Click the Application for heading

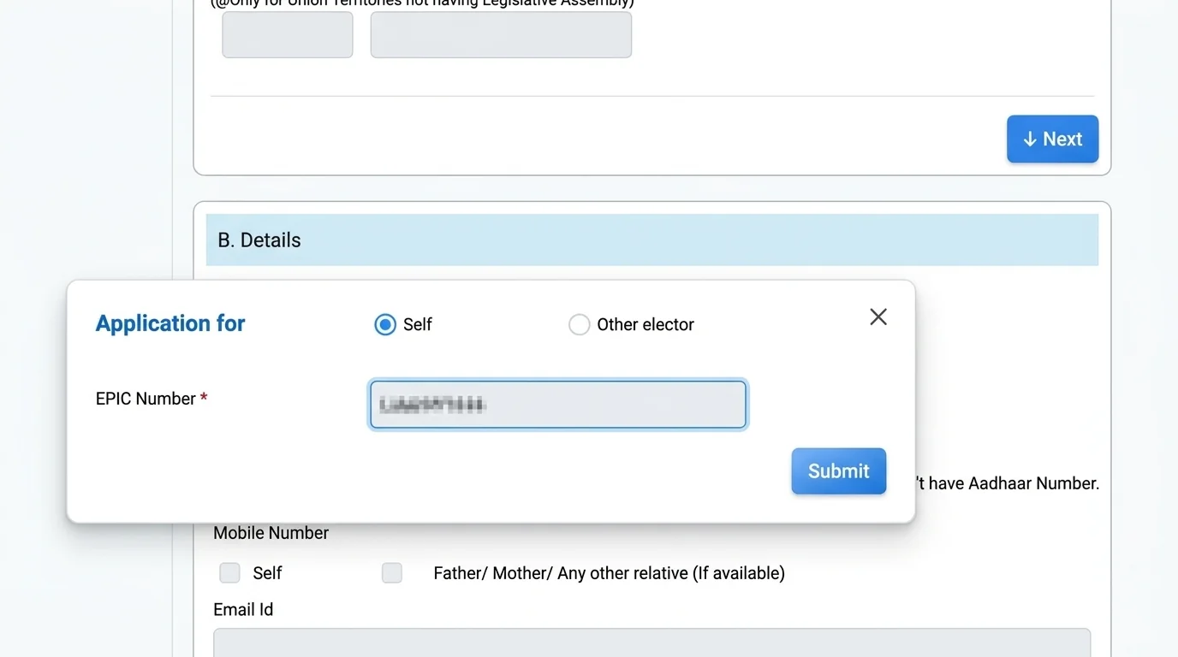[170, 323]
